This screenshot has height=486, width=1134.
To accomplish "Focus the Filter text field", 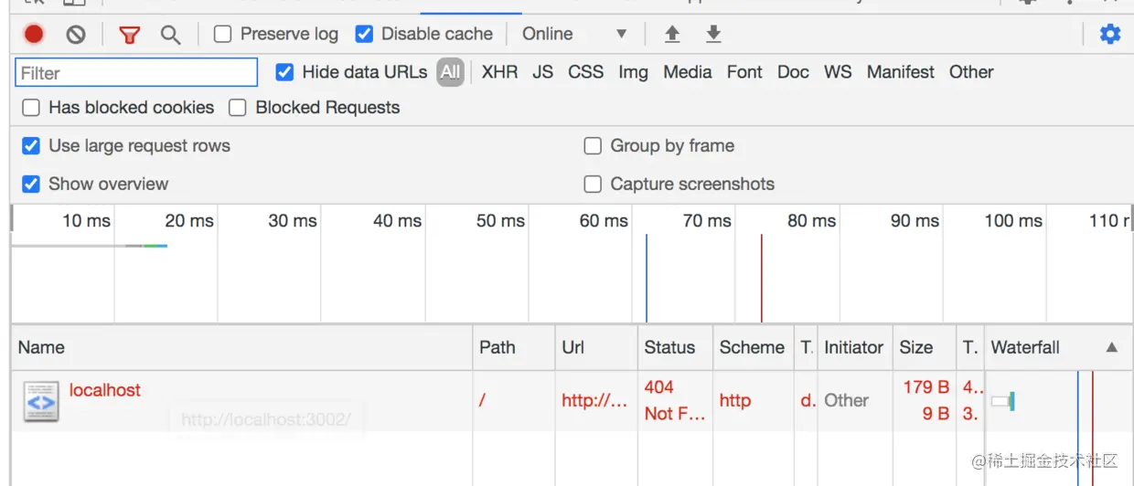I will pyautogui.click(x=136, y=73).
